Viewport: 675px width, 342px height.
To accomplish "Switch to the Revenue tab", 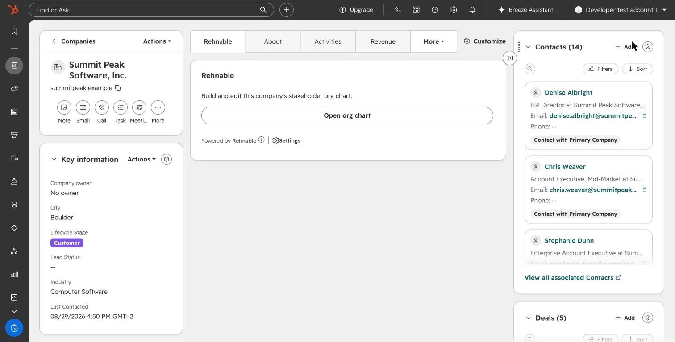I will pyautogui.click(x=383, y=41).
